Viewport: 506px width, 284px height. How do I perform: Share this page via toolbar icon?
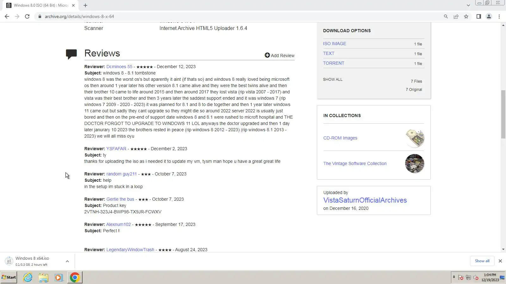point(456,16)
